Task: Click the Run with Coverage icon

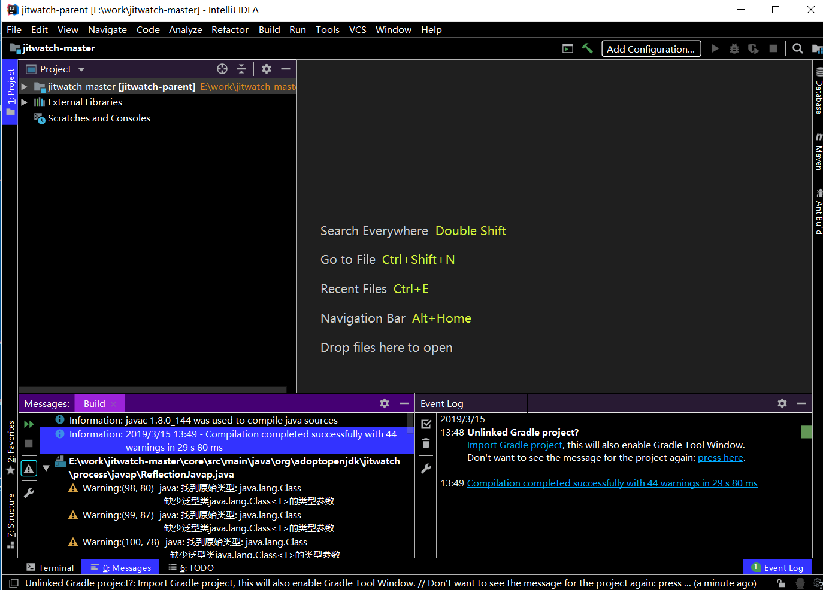Action: pyautogui.click(x=754, y=48)
